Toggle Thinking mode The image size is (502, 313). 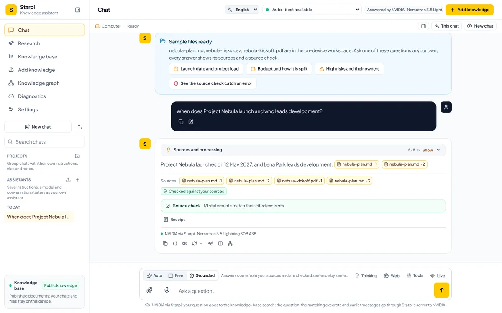point(366,276)
